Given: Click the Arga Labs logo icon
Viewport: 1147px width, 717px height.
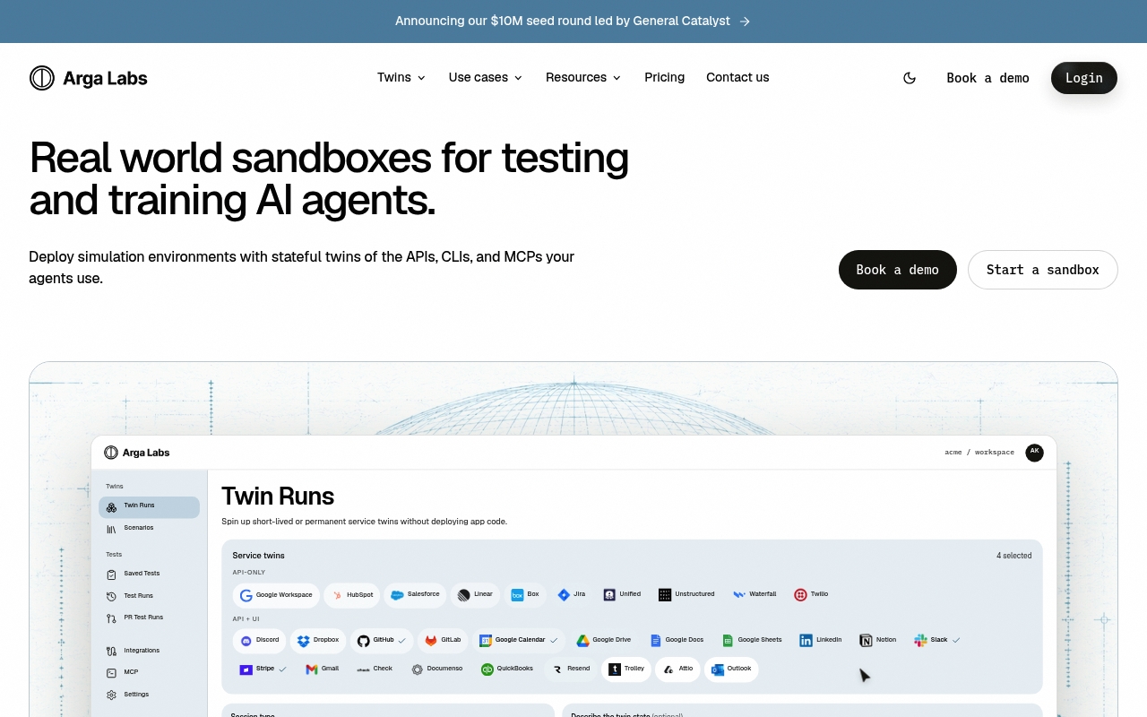Looking at the screenshot, I should (x=42, y=78).
